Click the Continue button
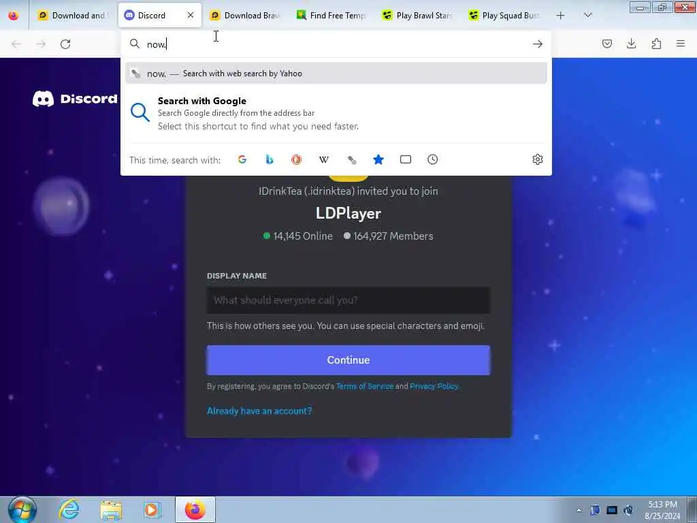 [348, 360]
